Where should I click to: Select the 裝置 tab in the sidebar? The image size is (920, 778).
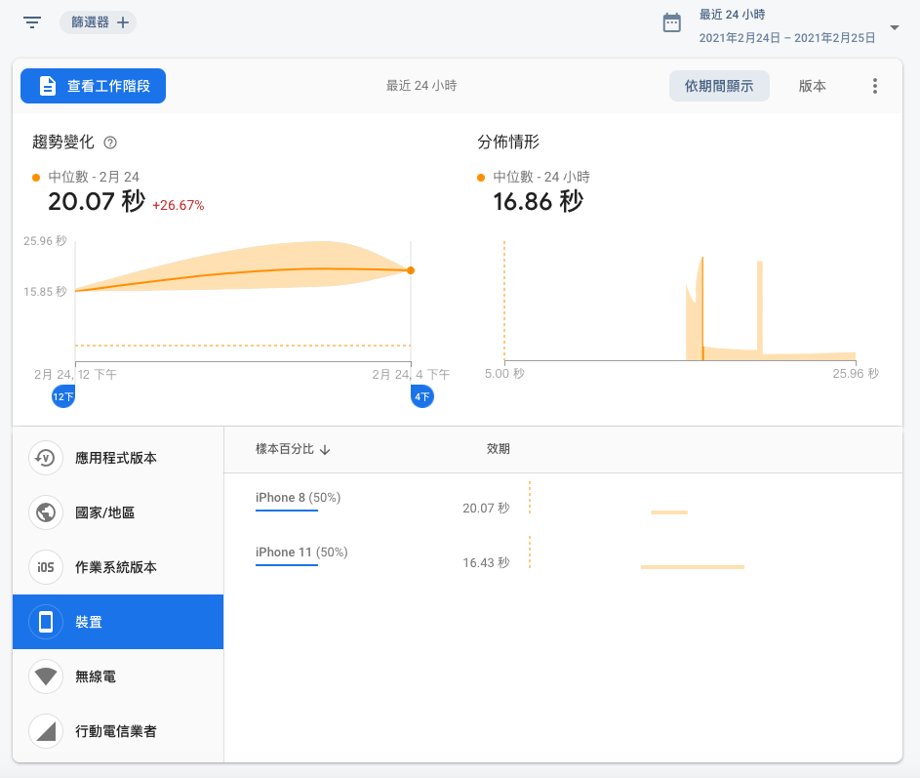coord(117,622)
